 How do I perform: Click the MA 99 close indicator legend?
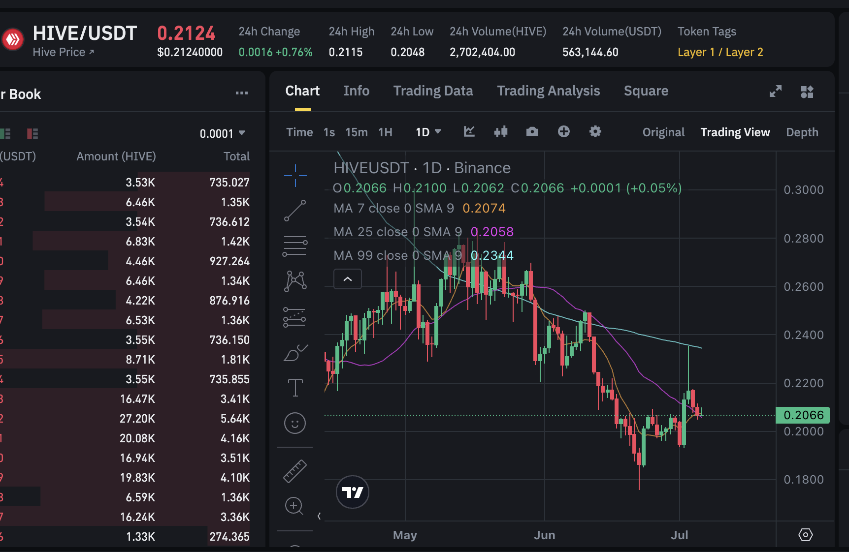[424, 255]
